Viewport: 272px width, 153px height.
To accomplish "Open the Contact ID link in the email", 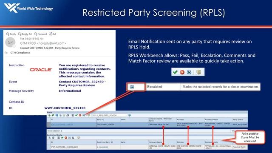I will tap(17, 102).
